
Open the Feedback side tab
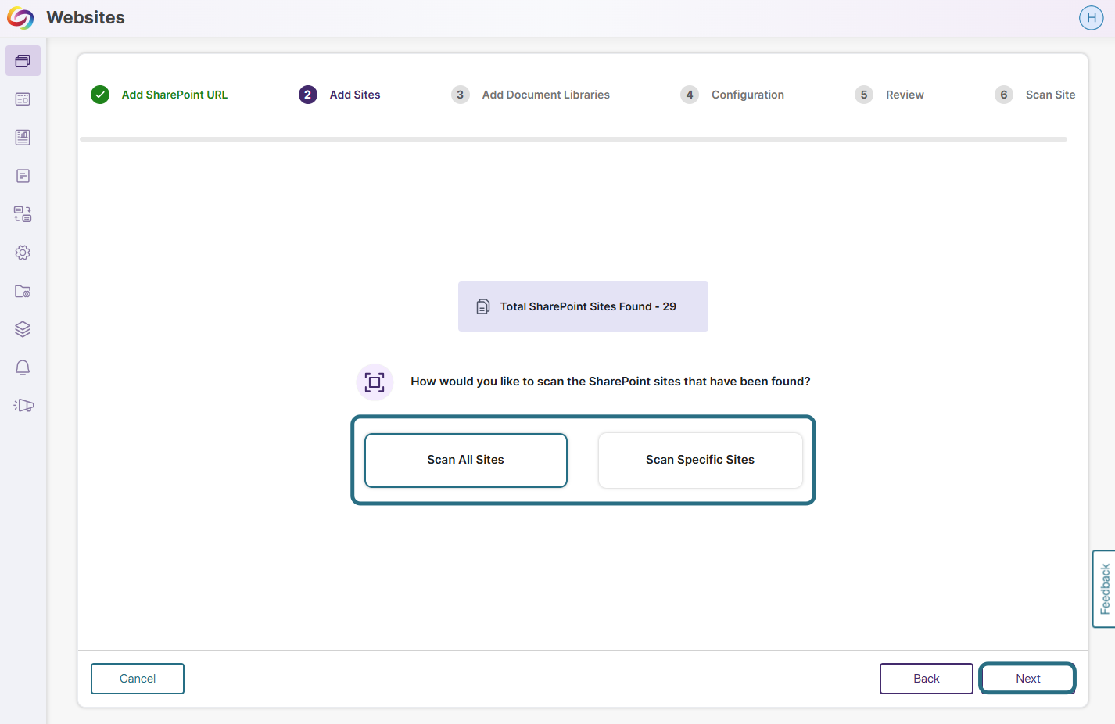(1103, 589)
